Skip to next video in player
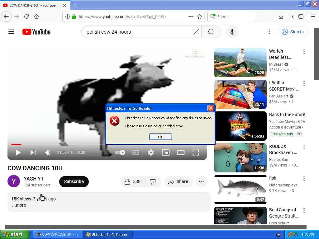The width and height of the screenshot is (319, 239). [x=33, y=152]
